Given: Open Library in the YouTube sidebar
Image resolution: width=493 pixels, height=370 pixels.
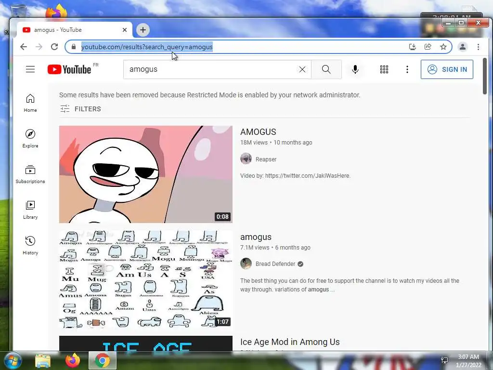Looking at the screenshot, I should tap(30, 210).
